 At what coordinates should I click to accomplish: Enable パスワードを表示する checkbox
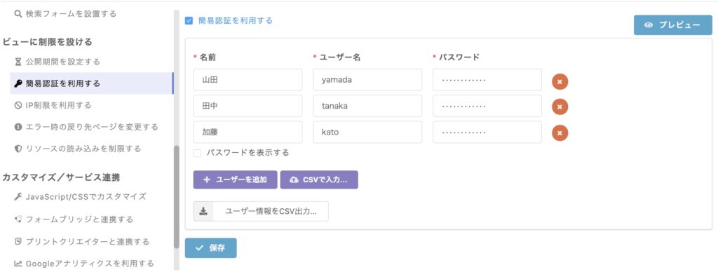(197, 153)
